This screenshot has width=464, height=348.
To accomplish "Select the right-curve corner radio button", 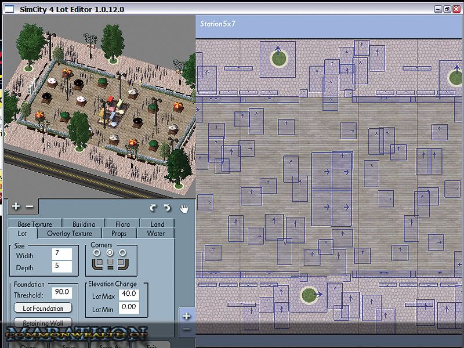I will point(122,253).
